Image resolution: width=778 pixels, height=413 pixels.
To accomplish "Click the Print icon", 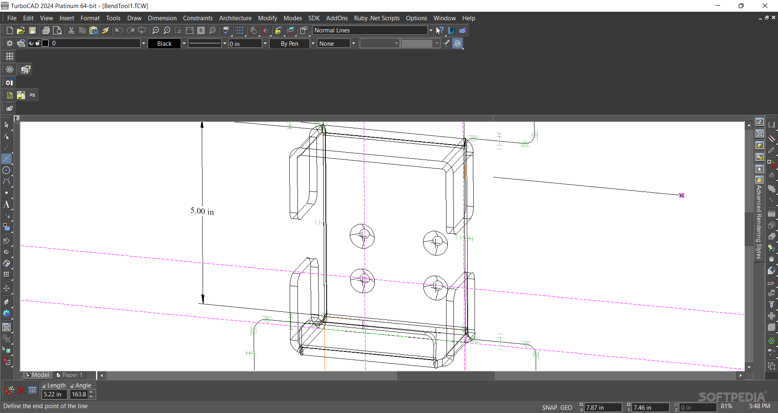I will (46, 30).
